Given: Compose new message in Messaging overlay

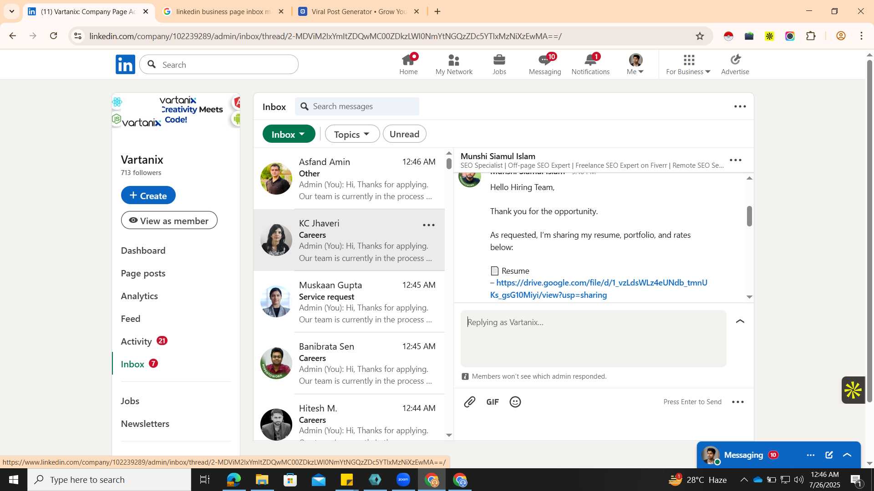Looking at the screenshot, I should (829, 455).
